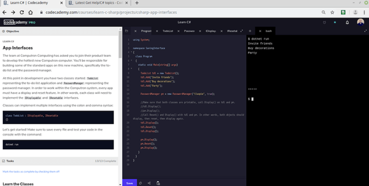369x186 pixels.
Task: Open the browser home page
Action: 30,12
